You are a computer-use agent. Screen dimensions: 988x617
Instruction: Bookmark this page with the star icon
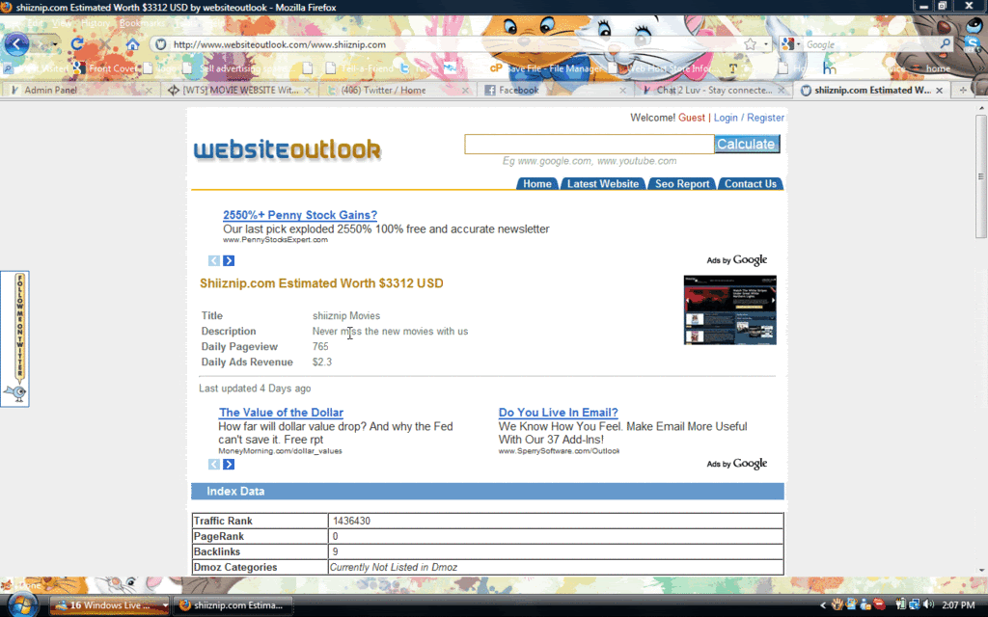point(750,44)
